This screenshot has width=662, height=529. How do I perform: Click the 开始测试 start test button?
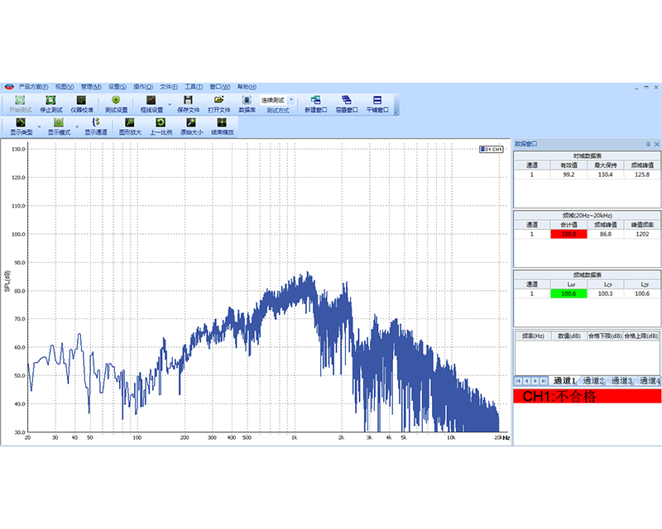[x=20, y=104]
